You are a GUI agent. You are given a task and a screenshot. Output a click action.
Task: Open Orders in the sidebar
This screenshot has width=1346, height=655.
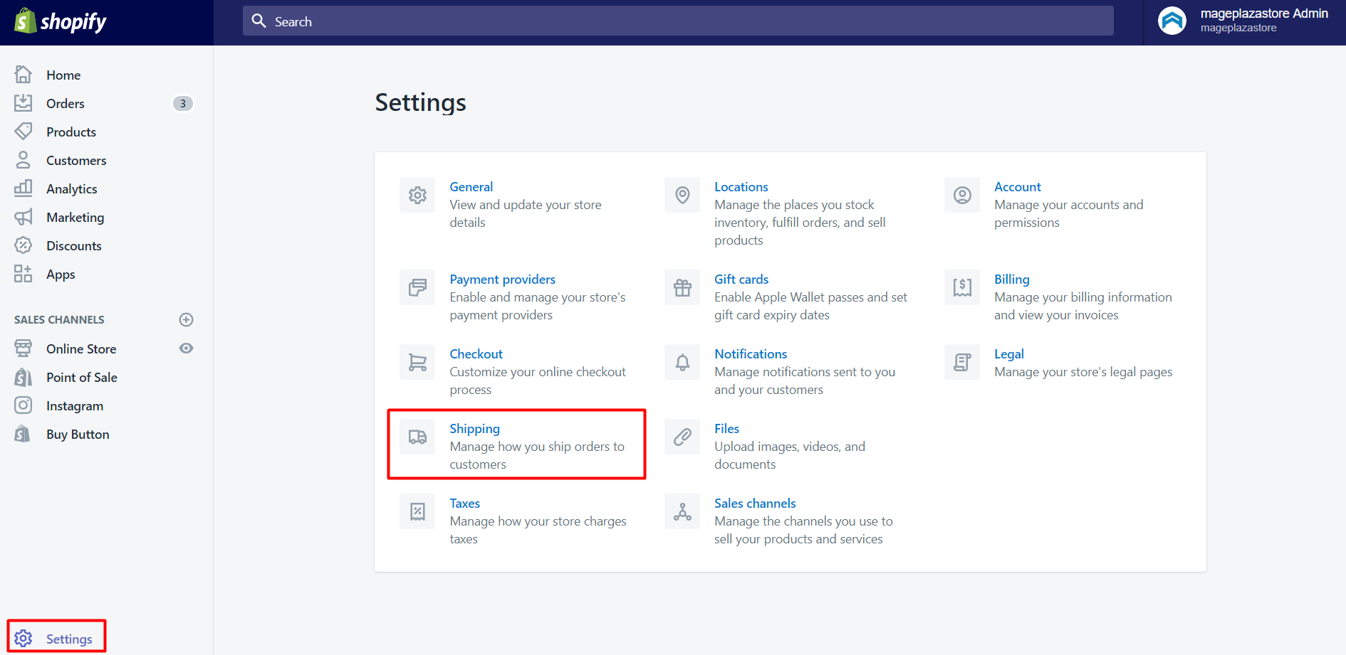[x=66, y=104]
